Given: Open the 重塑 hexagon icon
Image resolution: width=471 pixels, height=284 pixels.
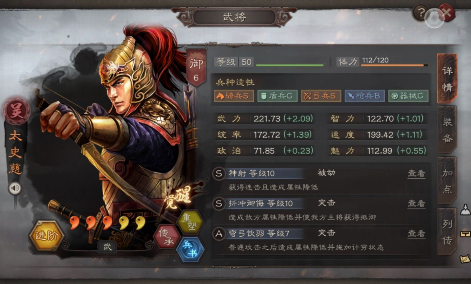Looking at the screenshot, I should [x=190, y=221].
